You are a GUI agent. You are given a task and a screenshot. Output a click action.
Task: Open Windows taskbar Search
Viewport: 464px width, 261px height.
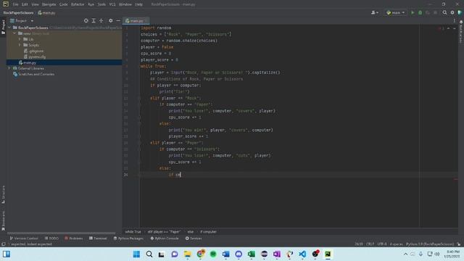(149, 254)
